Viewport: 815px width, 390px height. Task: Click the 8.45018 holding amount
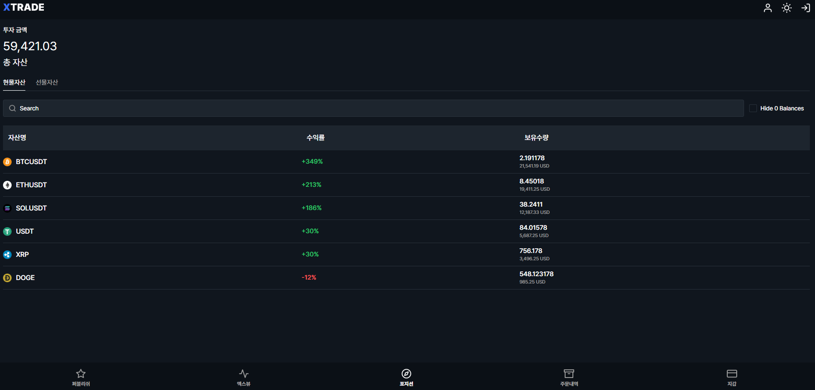click(532, 181)
